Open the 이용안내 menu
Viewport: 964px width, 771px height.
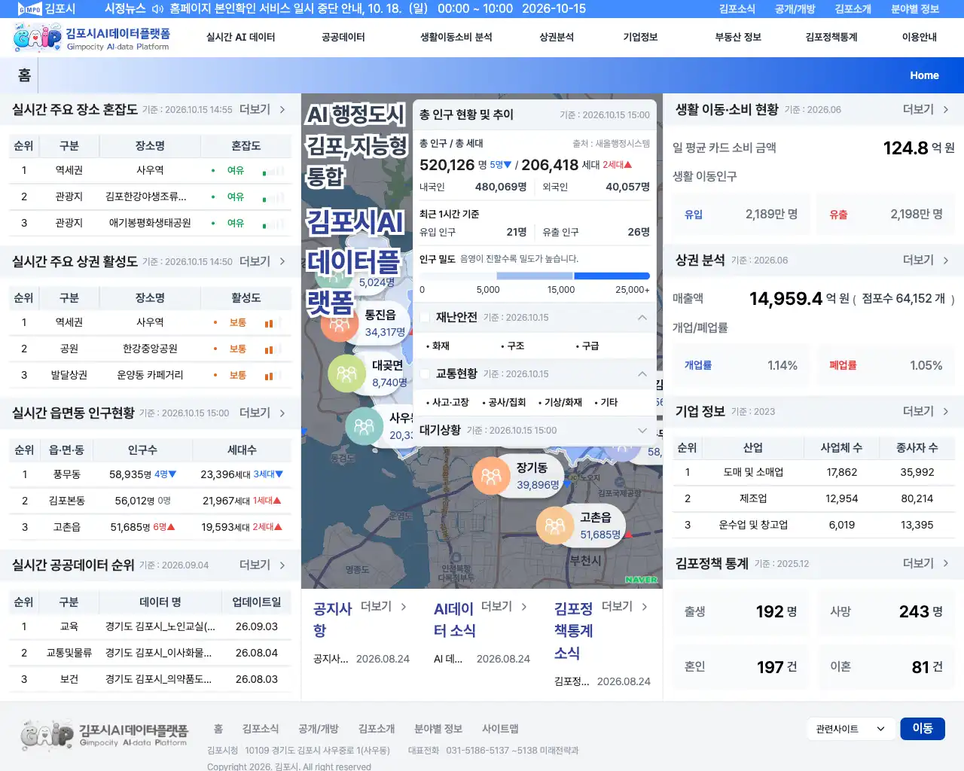coord(920,38)
